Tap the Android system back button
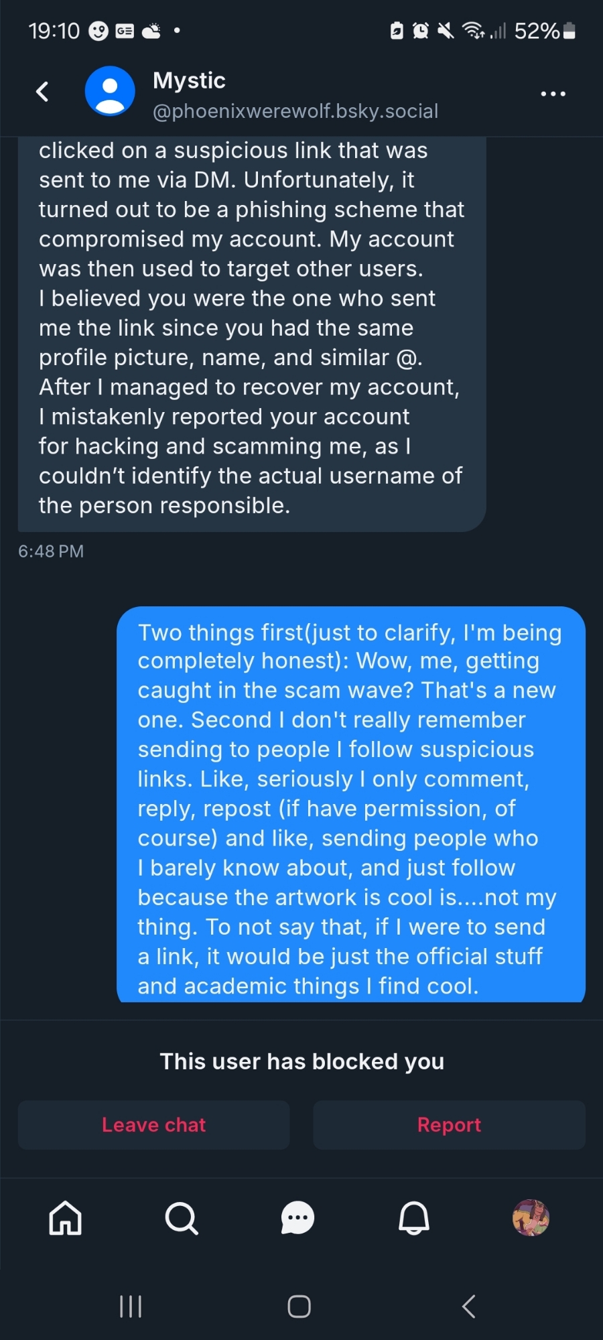The width and height of the screenshot is (603, 1340). [469, 1306]
